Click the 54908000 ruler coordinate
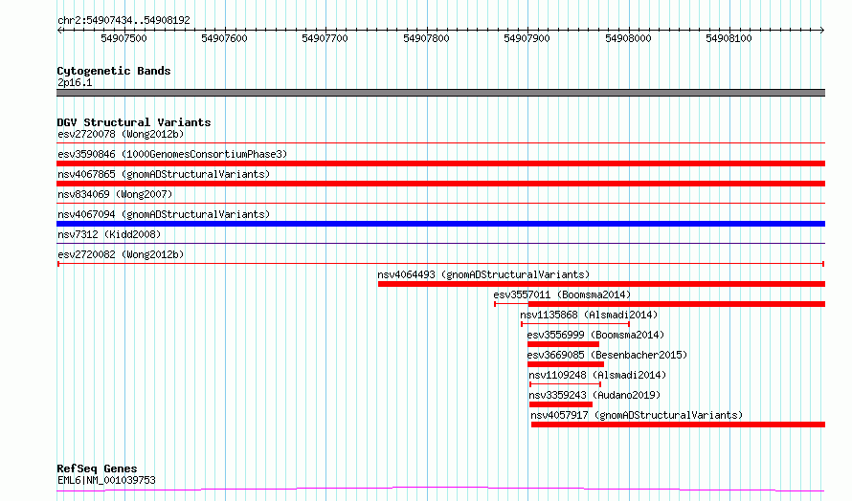Screen dimensions: 852x501 click(628, 38)
